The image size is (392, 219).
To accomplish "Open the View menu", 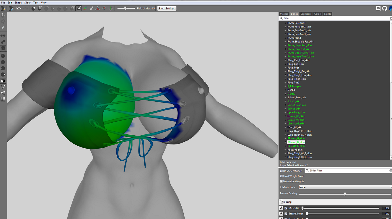I will (44, 3).
